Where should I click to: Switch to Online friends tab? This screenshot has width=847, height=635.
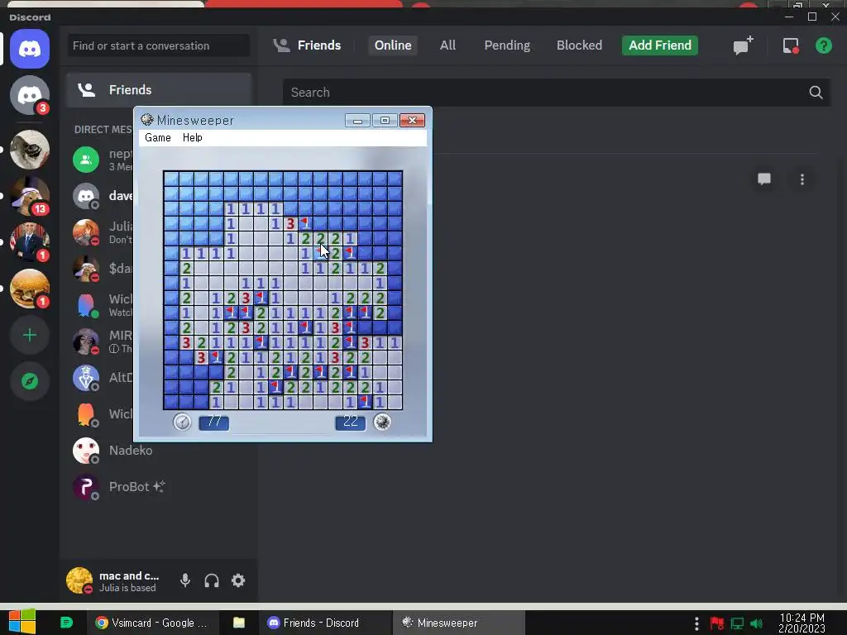(x=393, y=45)
